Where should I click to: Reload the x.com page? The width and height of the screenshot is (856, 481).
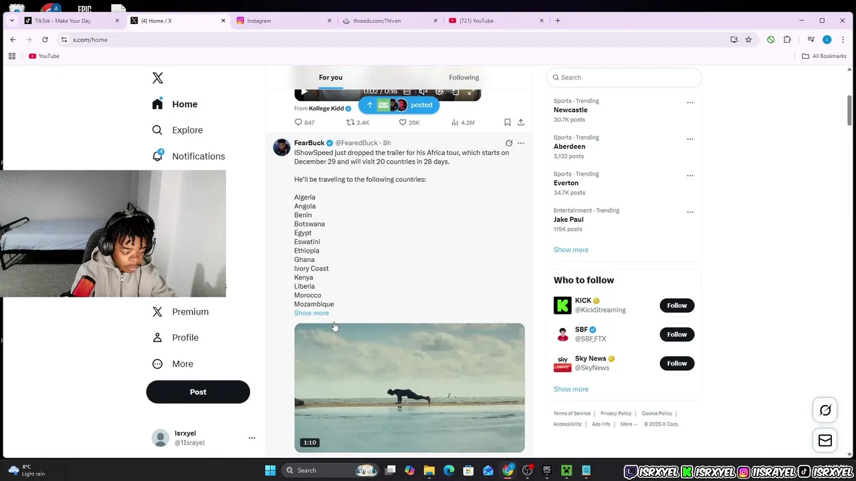click(45, 39)
